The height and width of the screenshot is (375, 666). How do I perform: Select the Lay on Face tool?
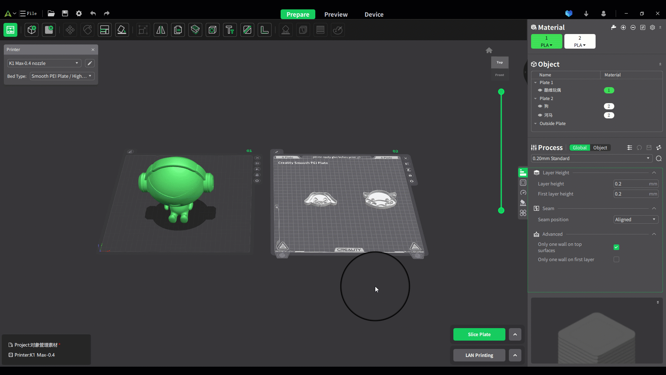[x=122, y=30]
